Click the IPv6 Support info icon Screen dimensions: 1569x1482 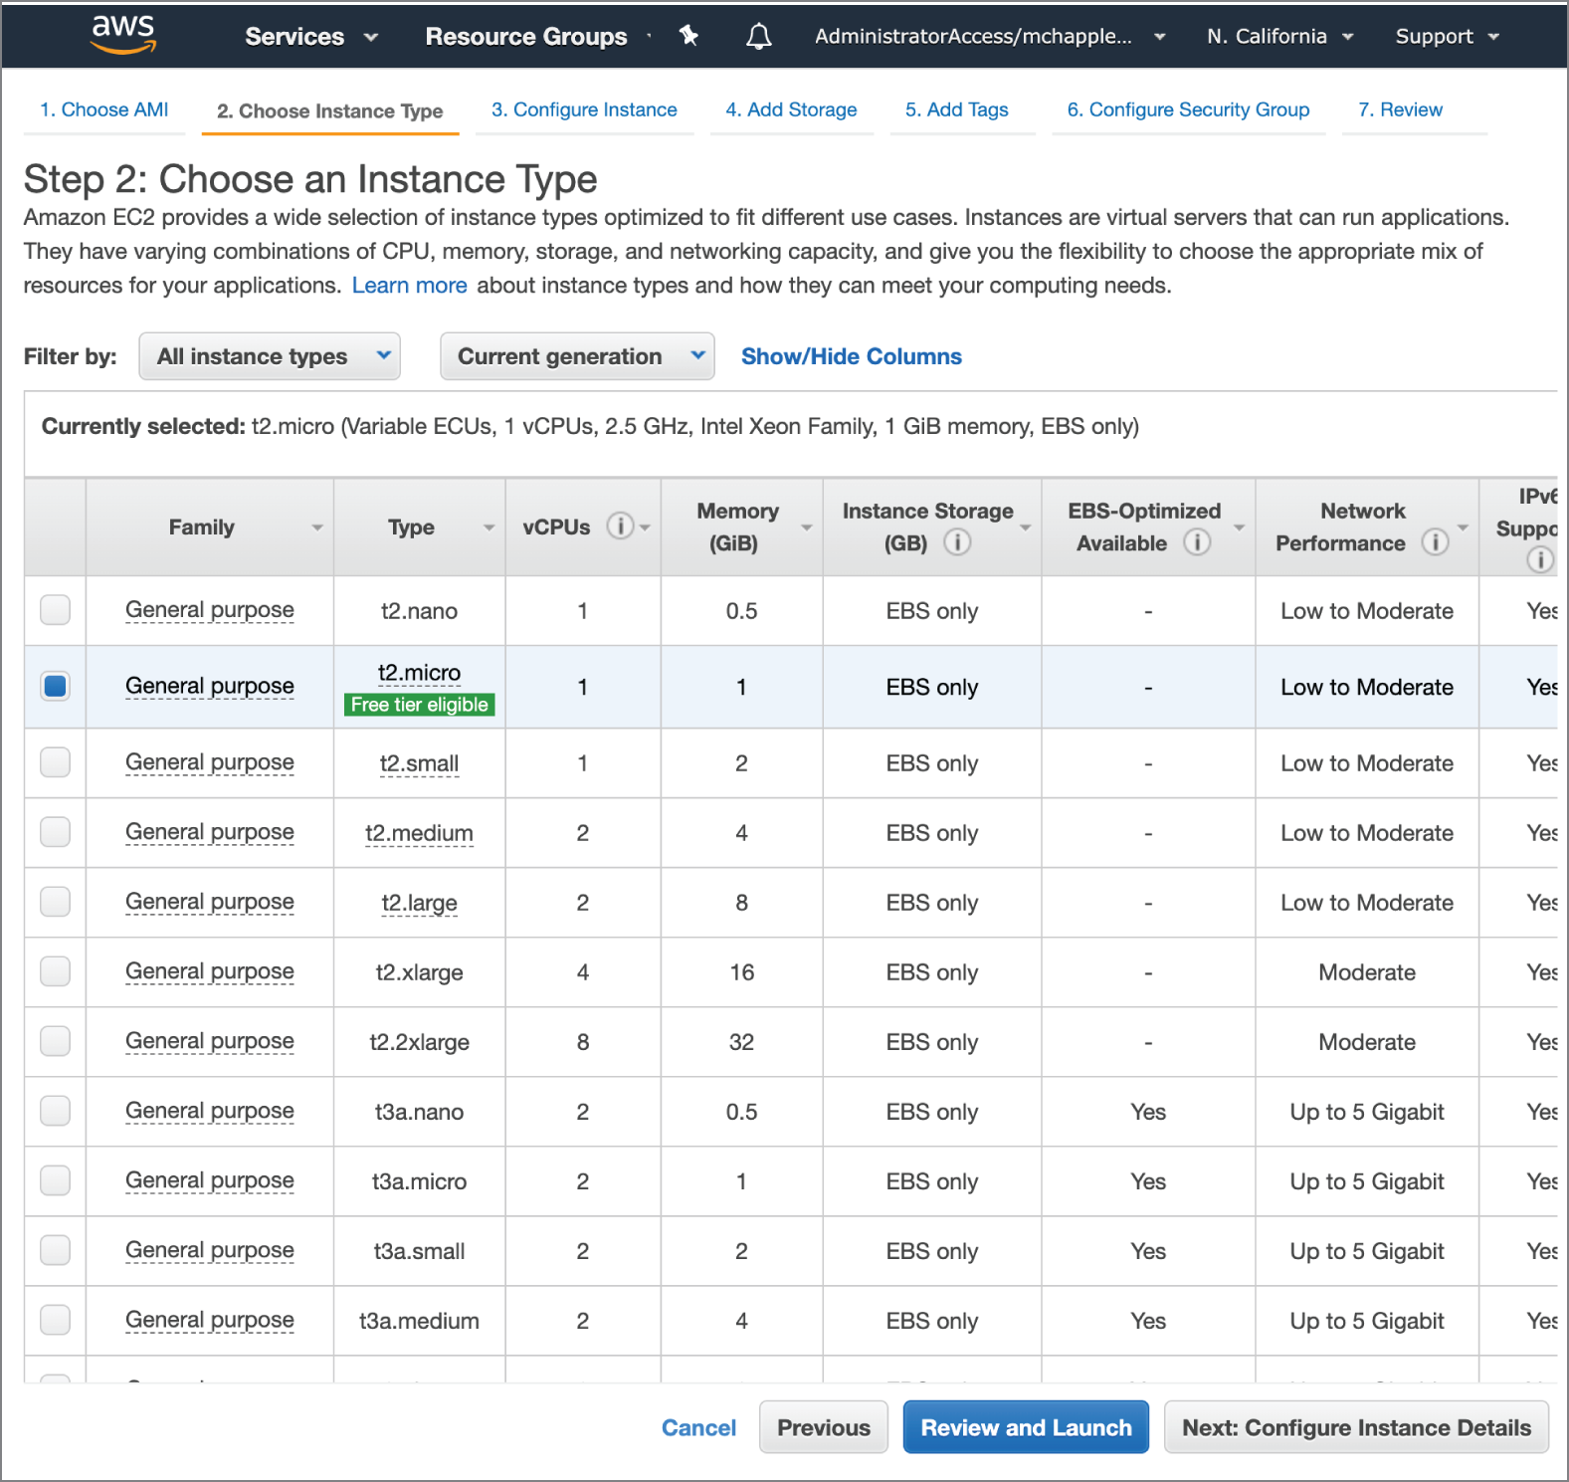[1540, 560]
